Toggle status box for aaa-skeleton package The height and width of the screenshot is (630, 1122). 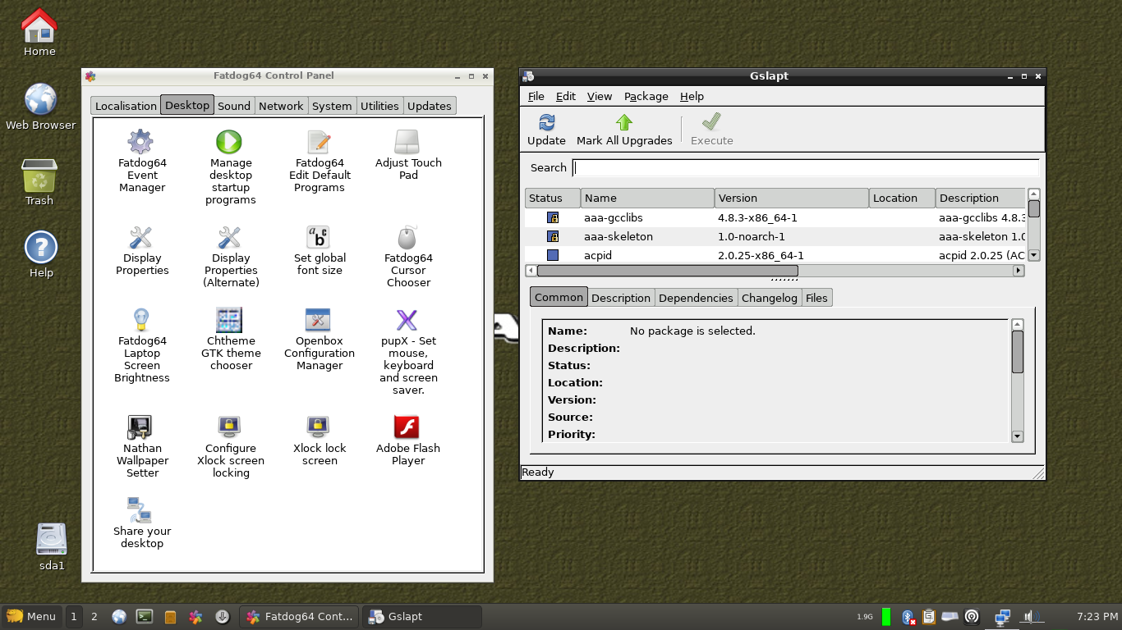click(x=553, y=237)
